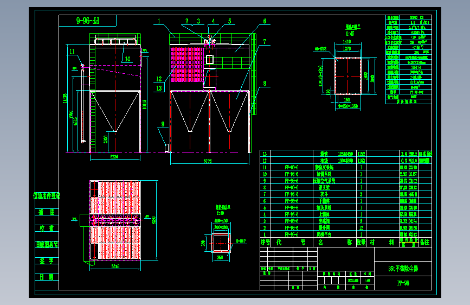Click the 1270 dimension above the flange detail
Screen dimensions: 470x305
coord(347,49)
